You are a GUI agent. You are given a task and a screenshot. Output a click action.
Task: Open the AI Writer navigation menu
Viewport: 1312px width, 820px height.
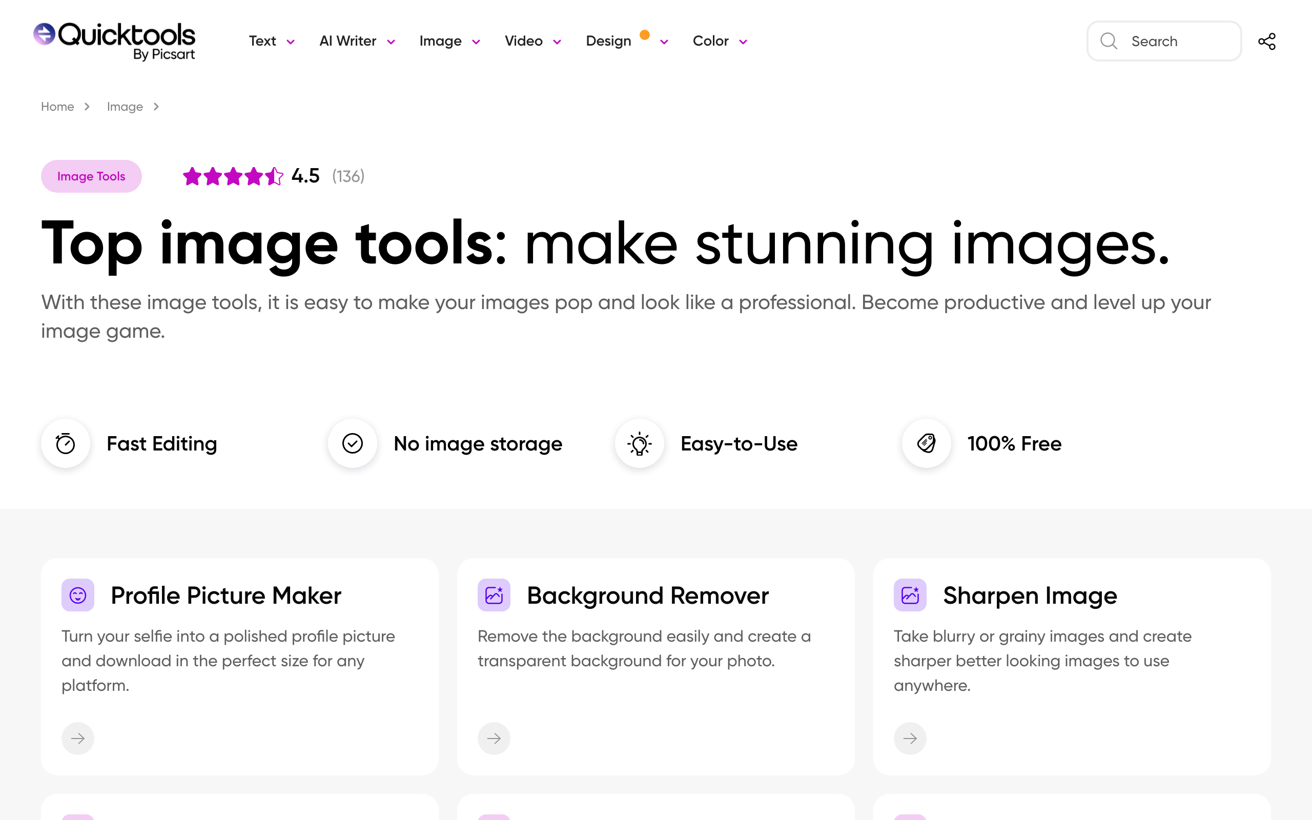point(347,41)
